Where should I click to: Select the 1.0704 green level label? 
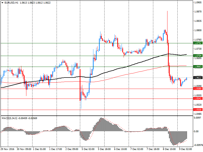point(198,56)
